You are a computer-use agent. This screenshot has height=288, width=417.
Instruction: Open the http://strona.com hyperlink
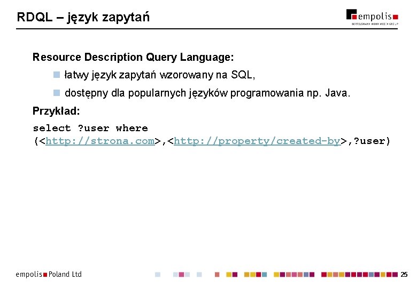click(x=100, y=141)
